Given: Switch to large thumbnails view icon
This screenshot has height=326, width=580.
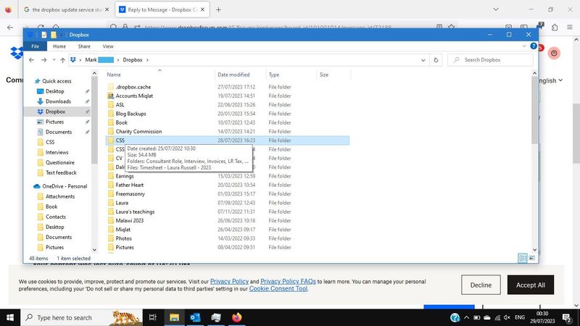Looking at the screenshot, I should [x=533, y=258].
